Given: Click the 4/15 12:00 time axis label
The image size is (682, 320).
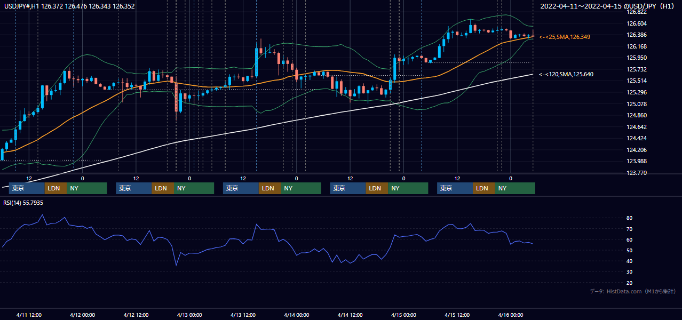Looking at the screenshot, I should coord(457,315).
